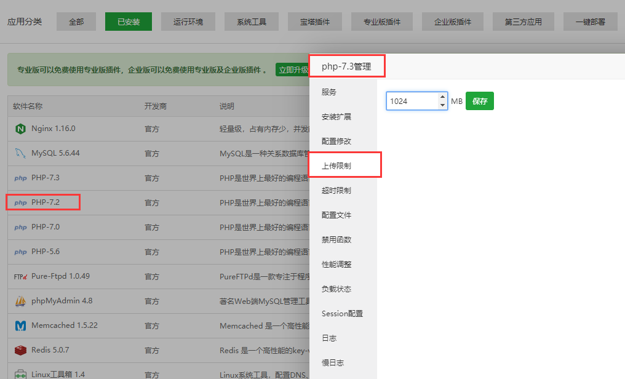Click the PHP-7.3 php icon
This screenshot has height=379, width=625.
pyautogui.click(x=20, y=178)
